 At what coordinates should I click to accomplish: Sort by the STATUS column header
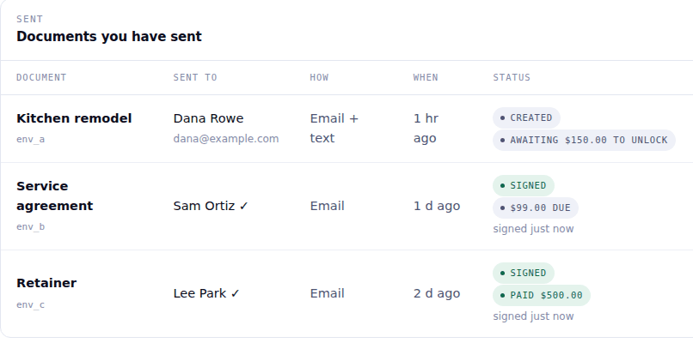coord(512,77)
